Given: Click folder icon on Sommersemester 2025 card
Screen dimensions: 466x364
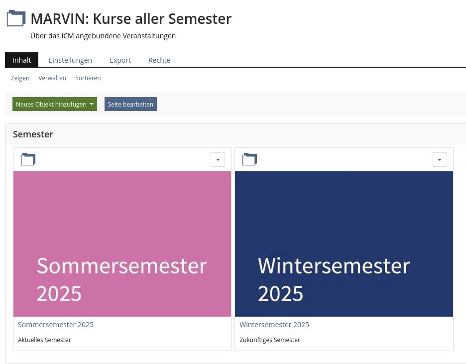Looking at the screenshot, I should pos(28,159).
